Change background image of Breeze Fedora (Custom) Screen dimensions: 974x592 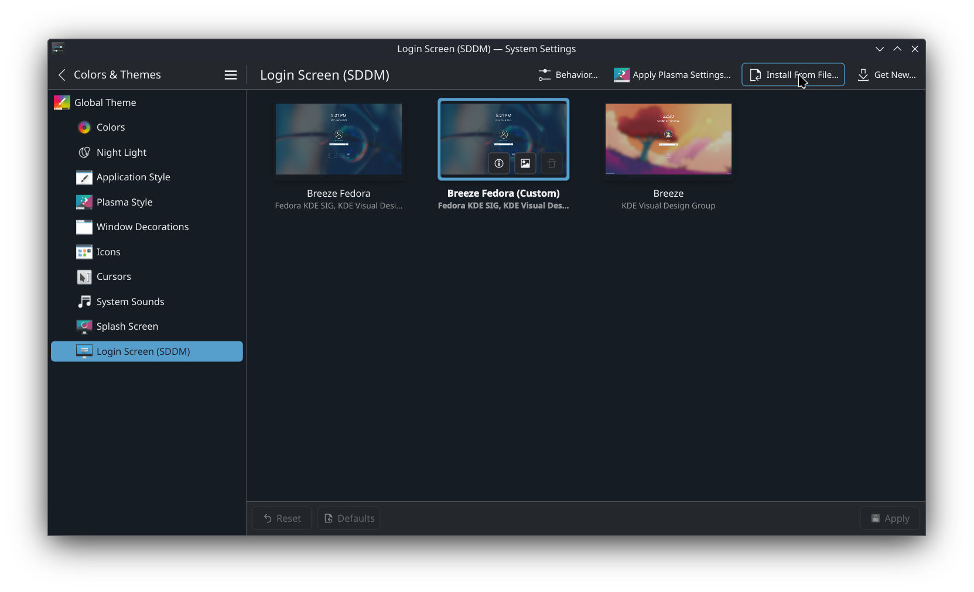coord(525,164)
